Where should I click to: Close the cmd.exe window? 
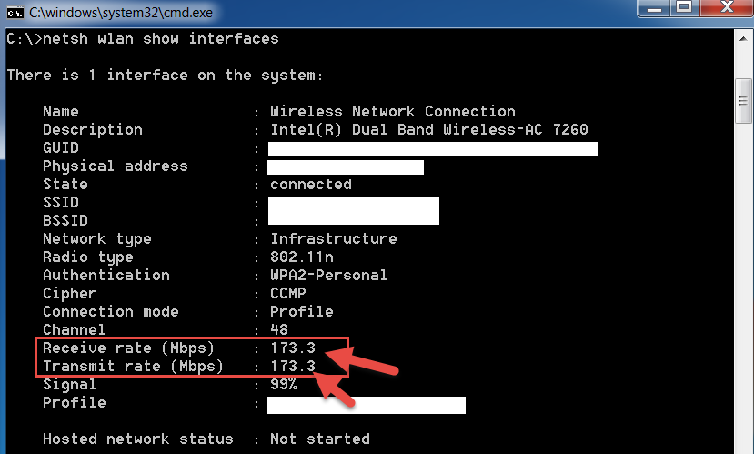727,7
